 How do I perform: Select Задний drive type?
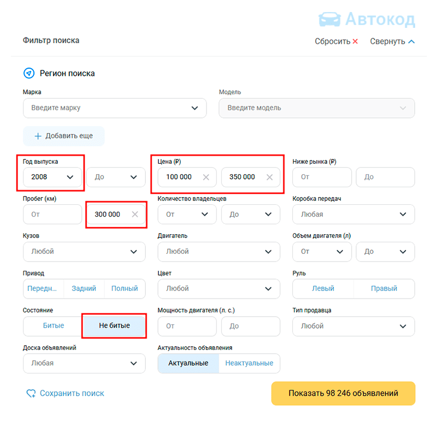pos(84,289)
